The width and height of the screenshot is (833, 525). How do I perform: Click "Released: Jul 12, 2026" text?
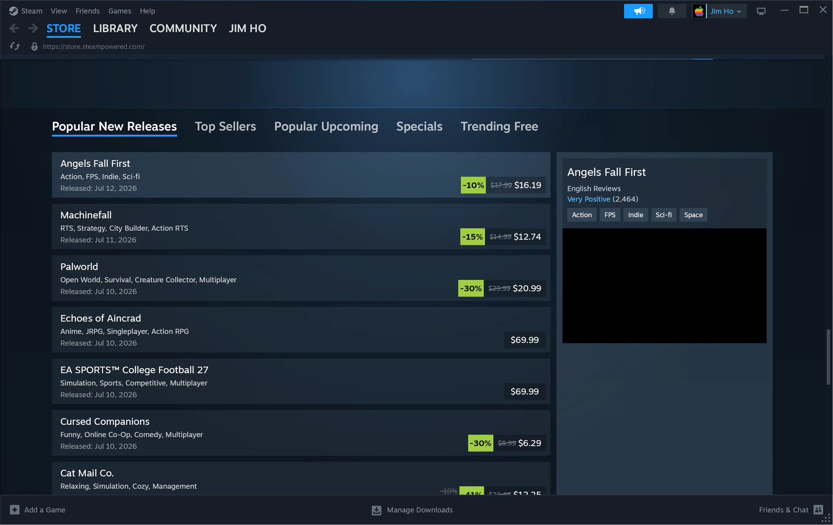(x=98, y=188)
